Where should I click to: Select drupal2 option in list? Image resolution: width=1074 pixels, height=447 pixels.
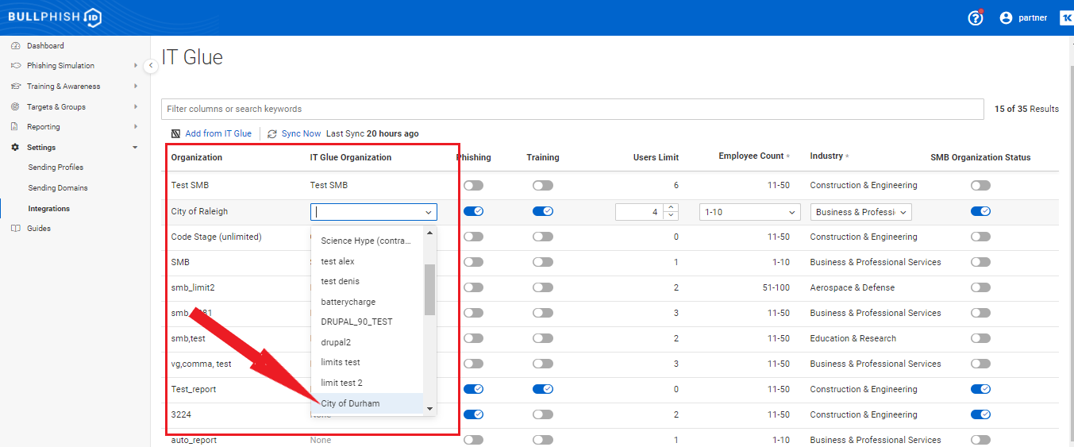point(368,342)
